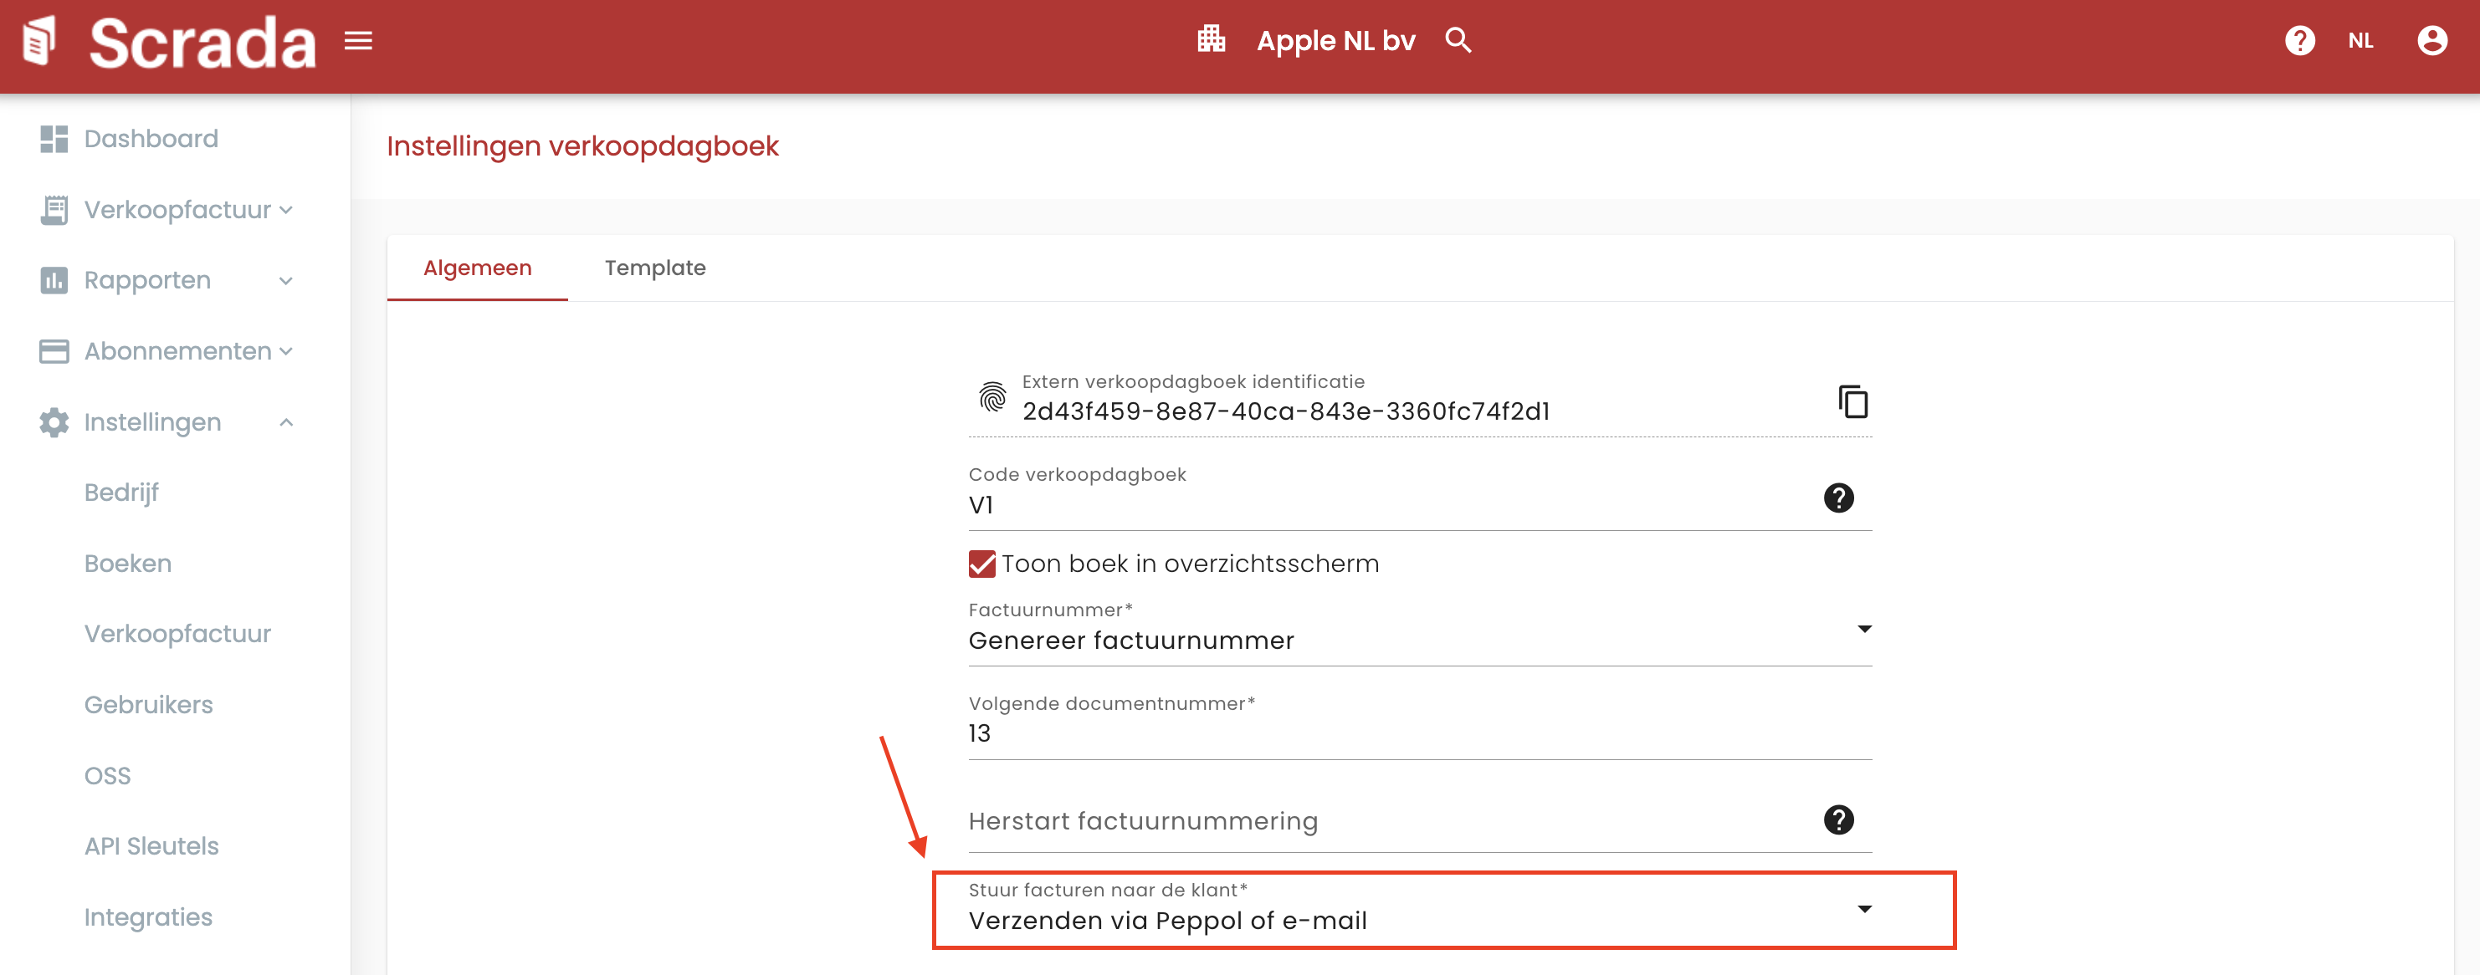The height and width of the screenshot is (975, 2480).
Task: Click help icon next to Code verkoopdagboek
Action: point(1838,498)
